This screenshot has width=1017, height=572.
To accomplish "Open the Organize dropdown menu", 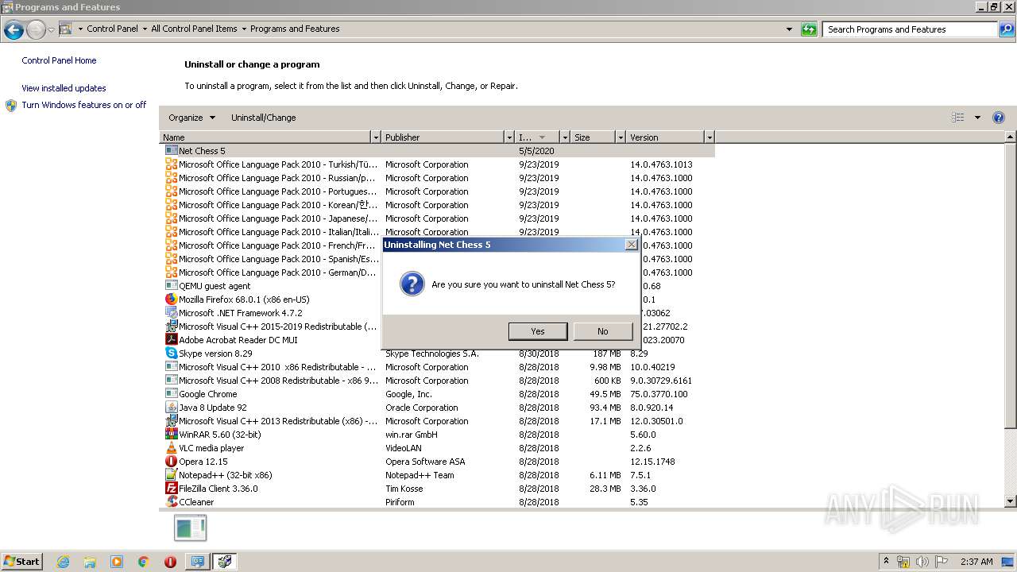I will pos(191,118).
